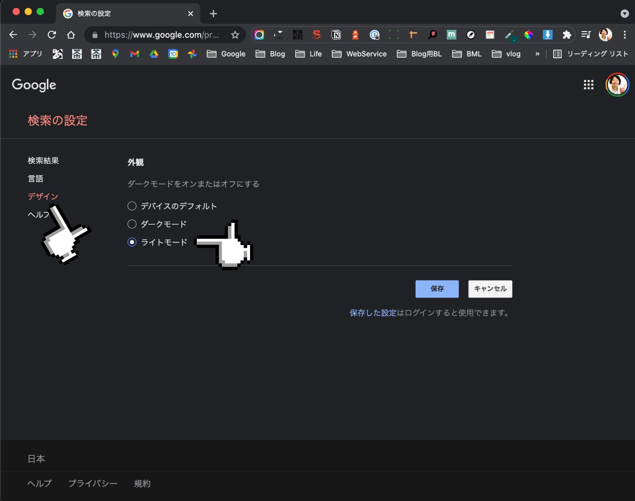Open the 保存した設定 link
This screenshot has height=501, width=635.
click(x=373, y=313)
